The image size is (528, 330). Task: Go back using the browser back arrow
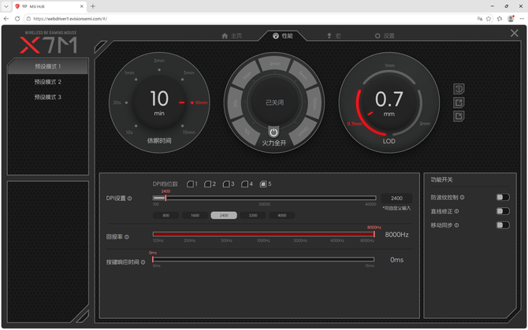click(6, 18)
